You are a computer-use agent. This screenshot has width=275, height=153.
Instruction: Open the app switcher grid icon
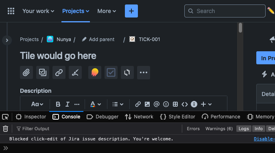11,11
